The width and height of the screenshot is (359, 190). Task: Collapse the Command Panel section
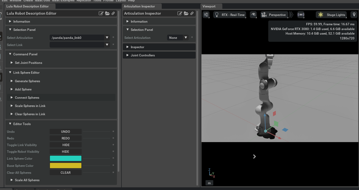61,54
